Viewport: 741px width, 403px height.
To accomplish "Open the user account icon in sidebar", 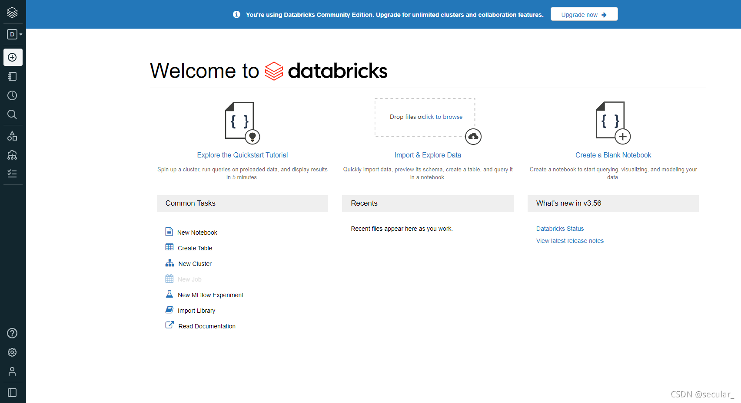I will click(12, 371).
